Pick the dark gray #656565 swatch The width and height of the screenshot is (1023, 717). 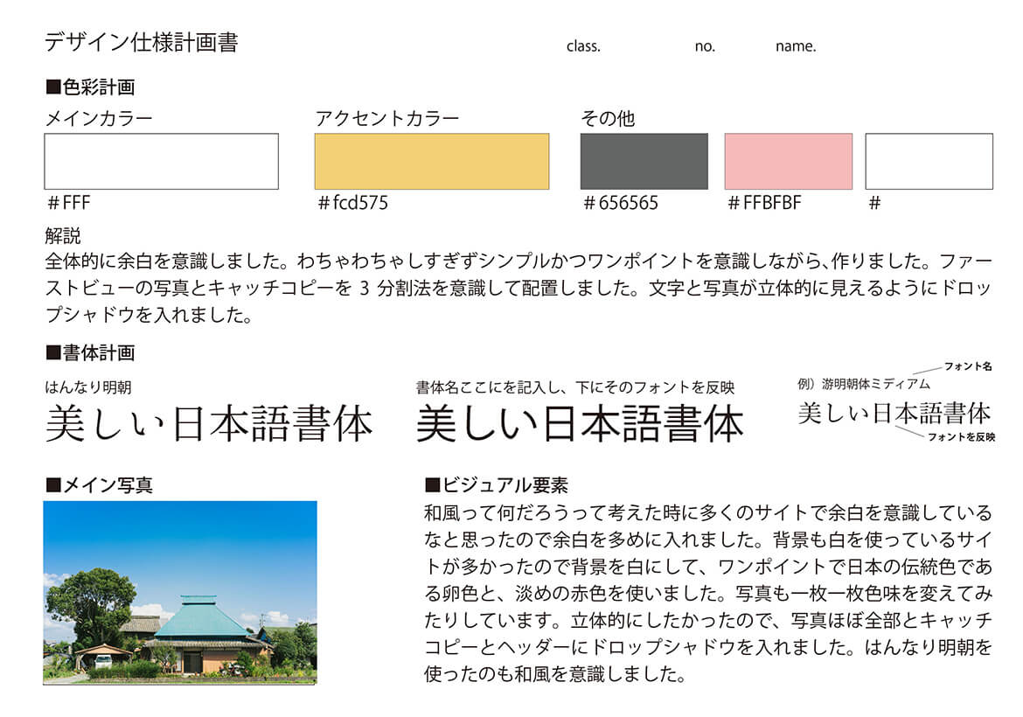tap(644, 162)
